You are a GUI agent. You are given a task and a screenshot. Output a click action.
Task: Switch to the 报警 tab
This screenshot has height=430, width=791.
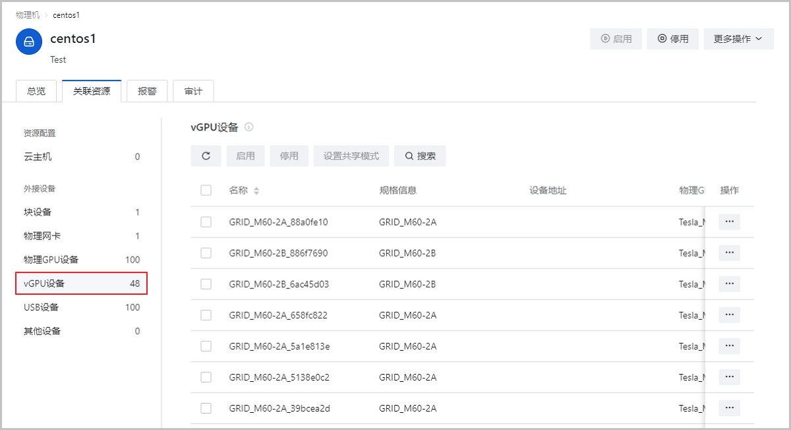coord(146,90)
